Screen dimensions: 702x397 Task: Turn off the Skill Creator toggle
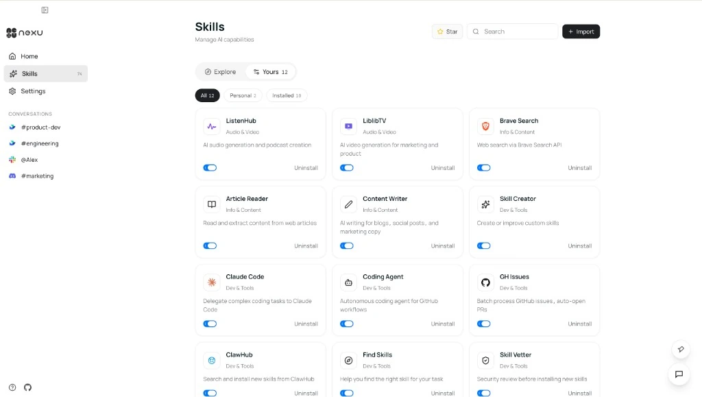coord(484,246)
